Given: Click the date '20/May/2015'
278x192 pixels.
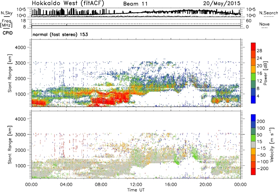Looking at the screenshot, I should [222, 3].
